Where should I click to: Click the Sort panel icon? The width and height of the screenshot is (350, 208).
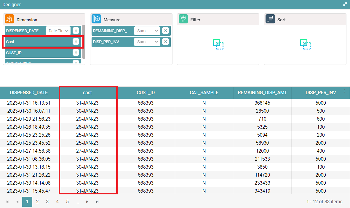click(270, 19)
